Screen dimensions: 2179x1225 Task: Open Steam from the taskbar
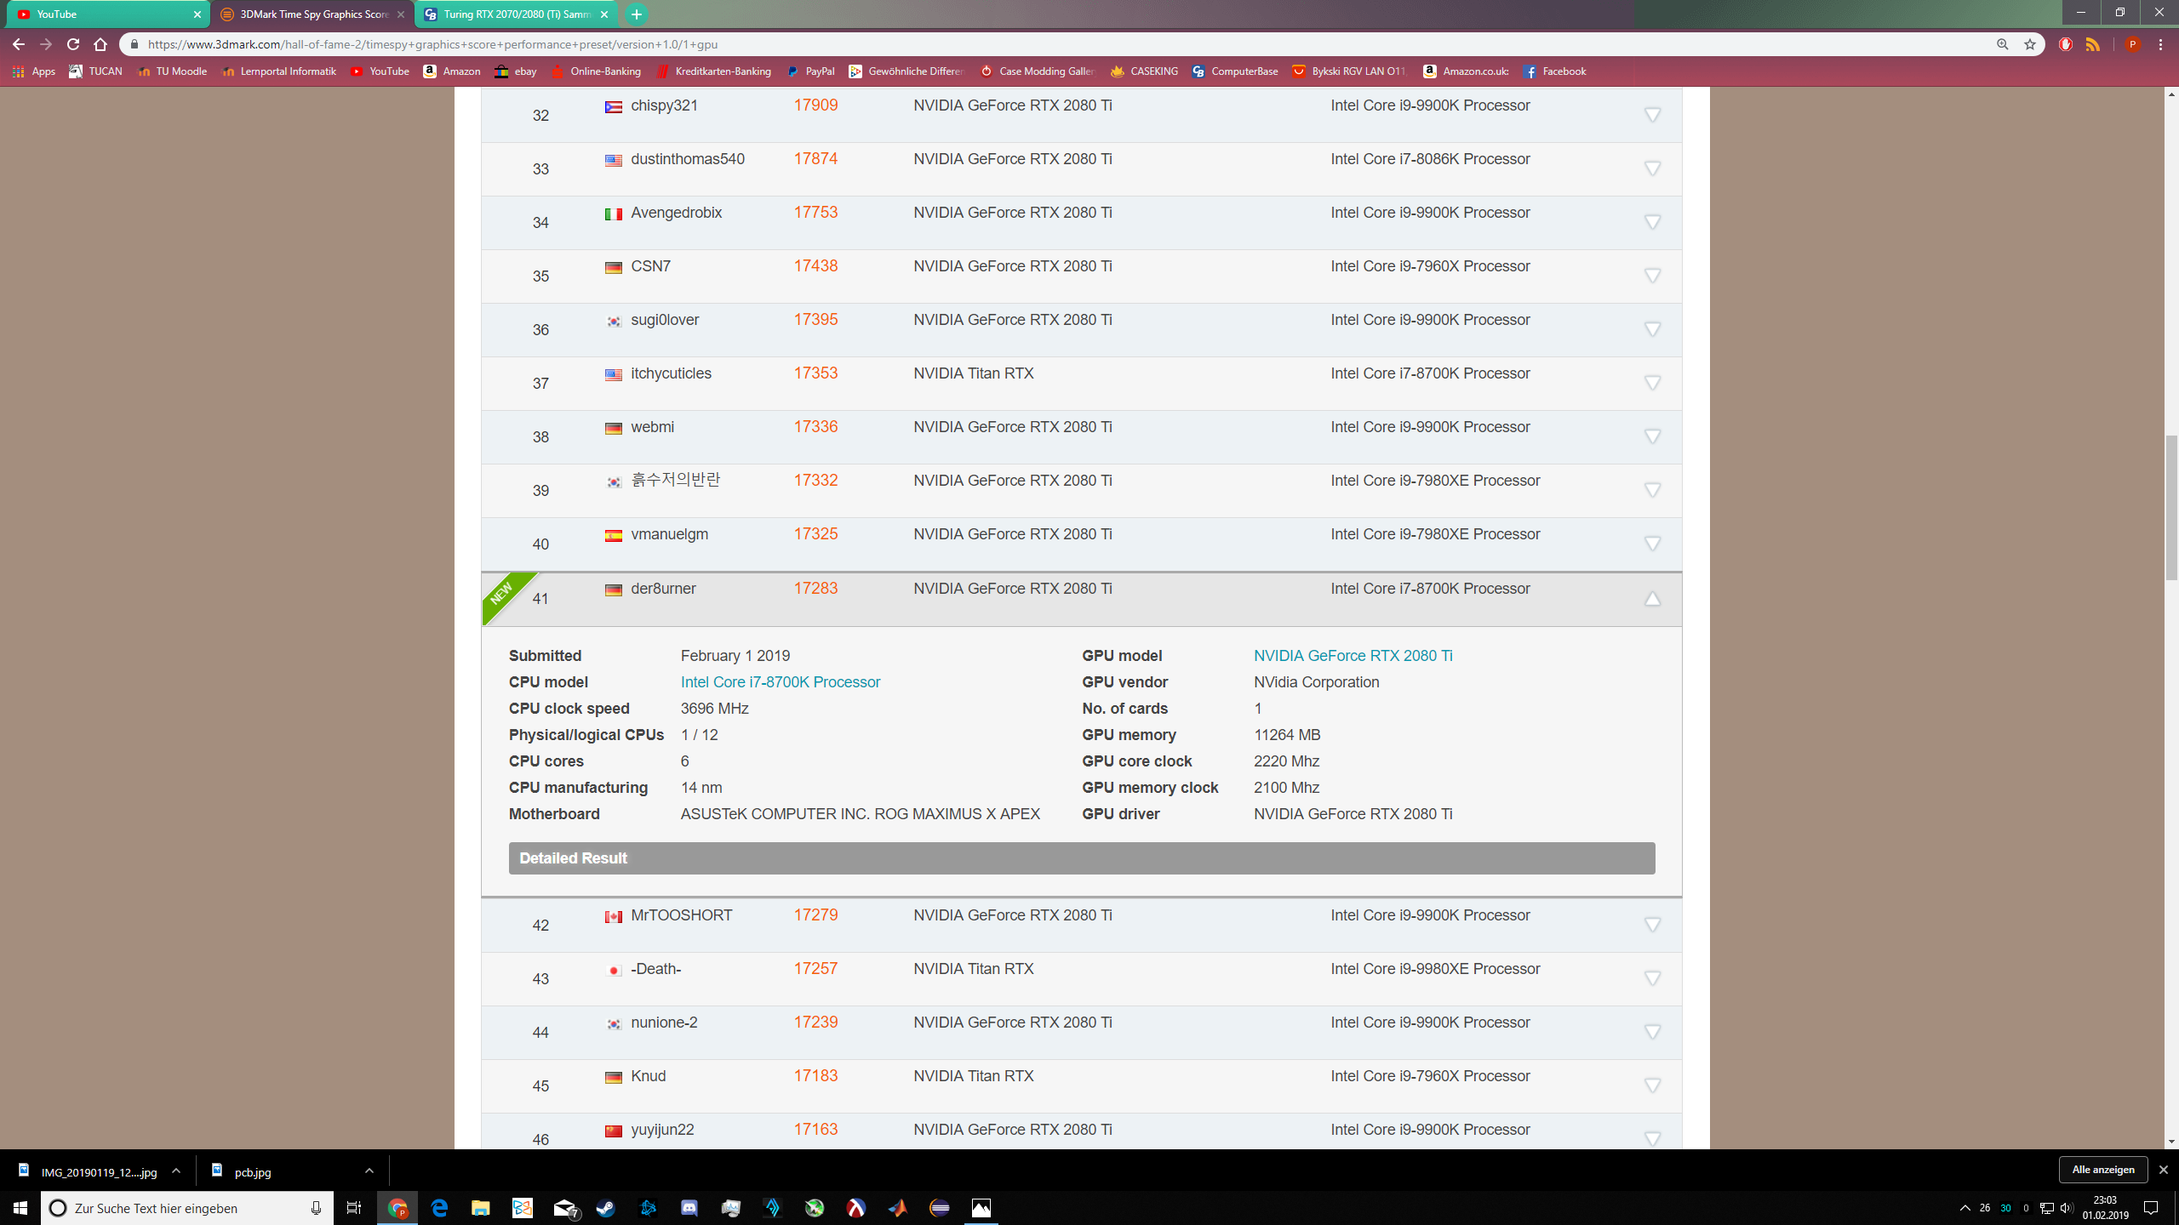point(605,1208)
